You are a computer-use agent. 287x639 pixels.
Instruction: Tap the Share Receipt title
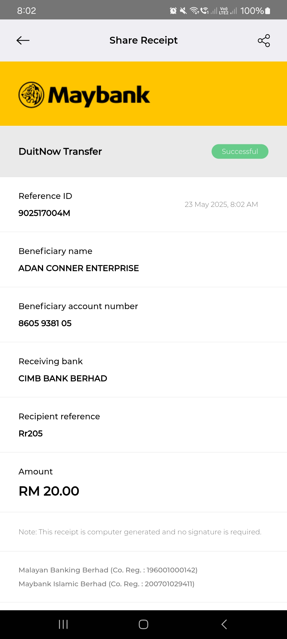pyautogui.click(x=143, y=40)
